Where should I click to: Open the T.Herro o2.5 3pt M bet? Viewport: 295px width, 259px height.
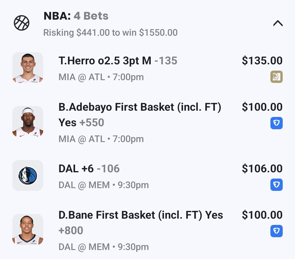click(x=105, y=61)
